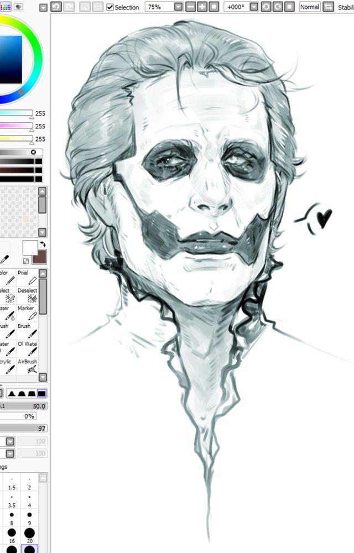This screenshot has width=354, height=553.
Task: Open the upper brush texture dropdown
Action: (10, 441)
